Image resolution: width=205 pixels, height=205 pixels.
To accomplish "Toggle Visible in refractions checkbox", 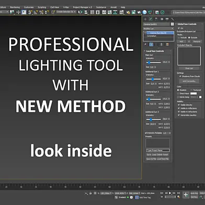I will pos(179,112).
